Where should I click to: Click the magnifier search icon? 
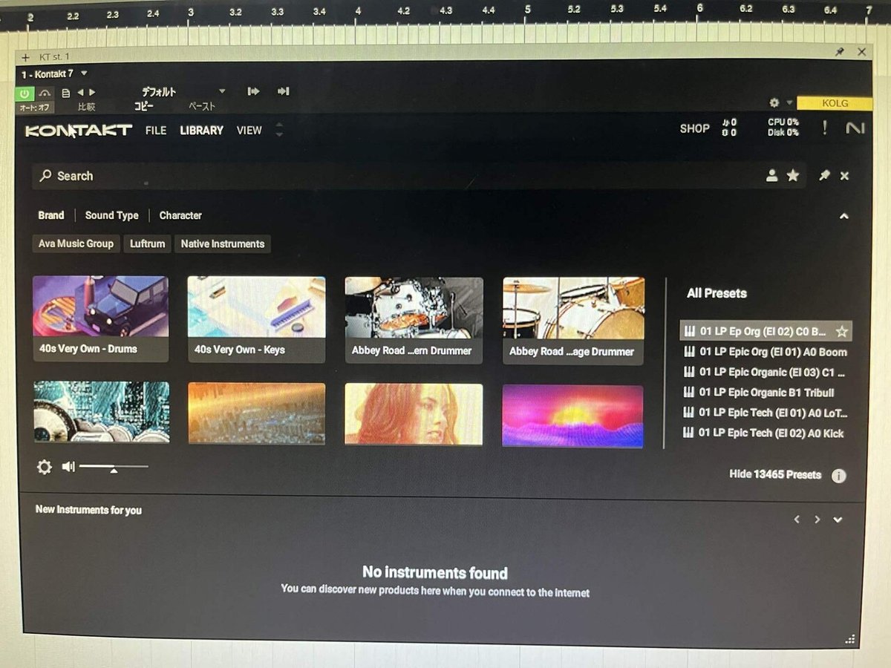coord(46,176)
